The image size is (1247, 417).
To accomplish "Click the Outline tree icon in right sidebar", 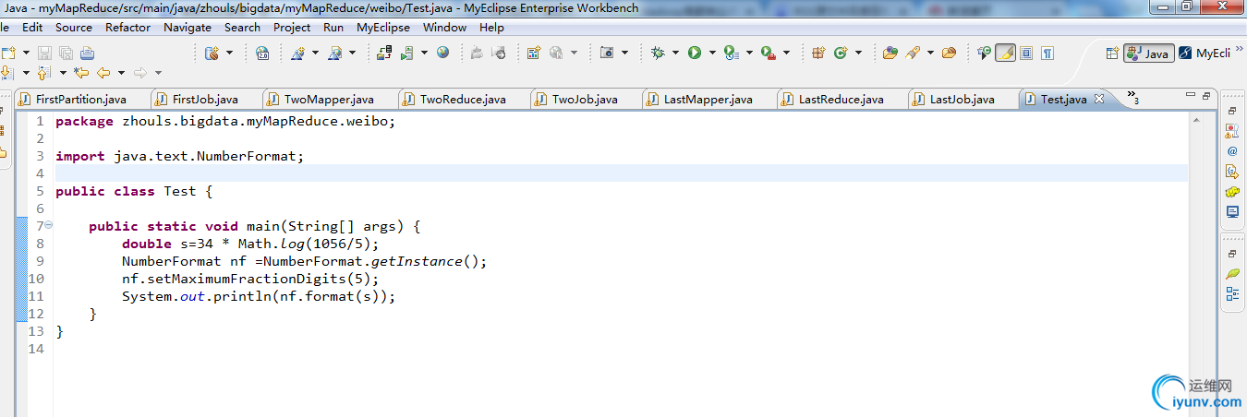I will 1231,294.
